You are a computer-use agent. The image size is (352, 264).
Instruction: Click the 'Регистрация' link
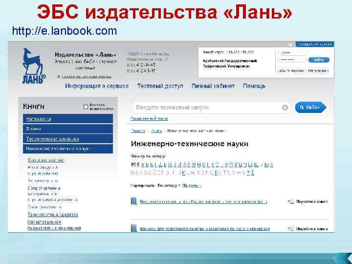tap(318, 70)
